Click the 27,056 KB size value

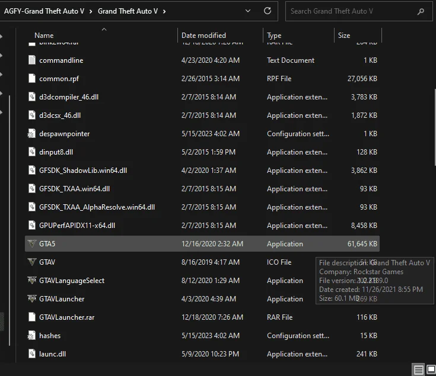(362, 79)
